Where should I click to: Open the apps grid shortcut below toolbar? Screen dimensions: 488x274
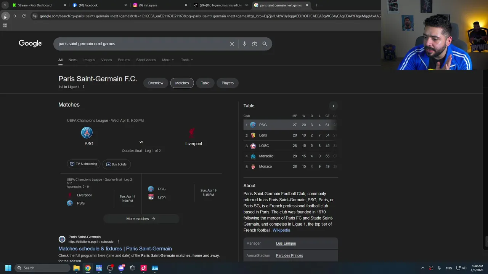pos(5,25)
